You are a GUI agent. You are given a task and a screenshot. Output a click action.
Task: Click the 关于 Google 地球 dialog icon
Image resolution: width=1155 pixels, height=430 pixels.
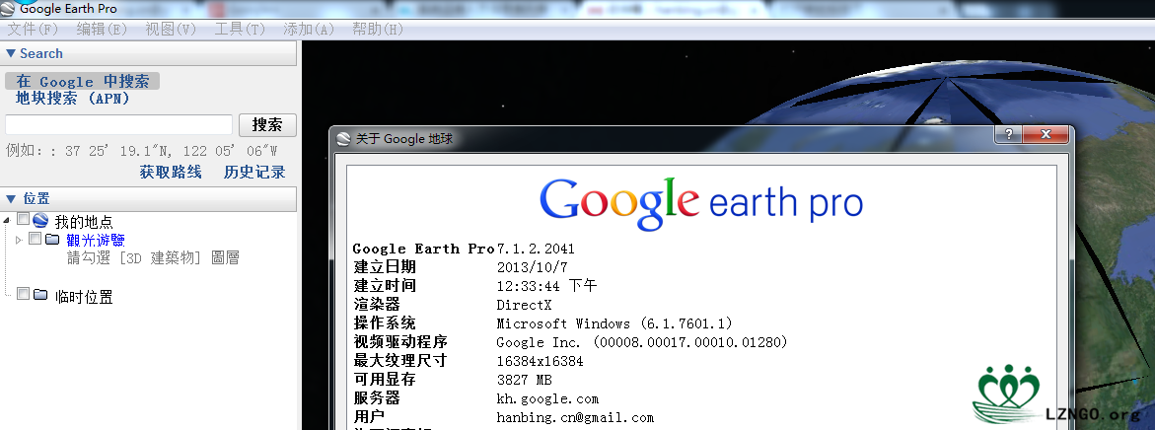tap(343, 138)
